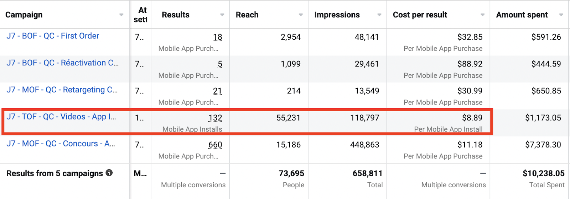Open the J7 - MOF - QC - Concours campaign
This screenshot has width=570, height=199.
click(61, 144)
